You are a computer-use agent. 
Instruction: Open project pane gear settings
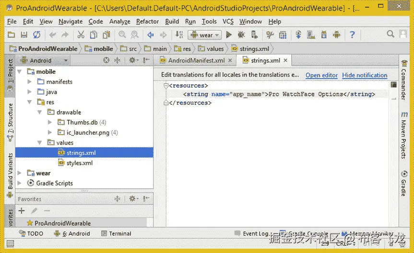133,60
